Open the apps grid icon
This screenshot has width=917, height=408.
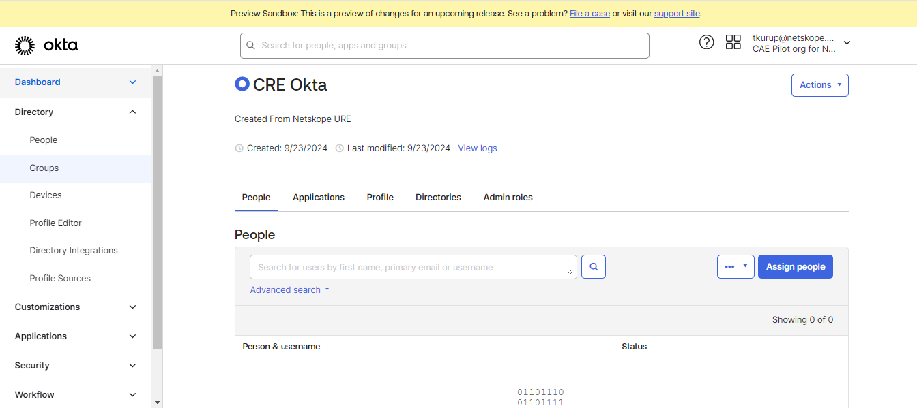733,42
